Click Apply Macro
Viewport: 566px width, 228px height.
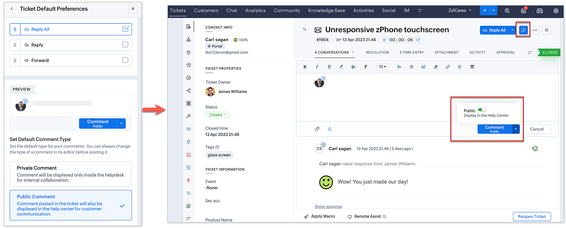click(x=320, y=216)
